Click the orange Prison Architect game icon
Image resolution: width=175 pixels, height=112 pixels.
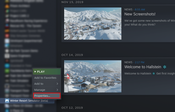pos(7,6)
